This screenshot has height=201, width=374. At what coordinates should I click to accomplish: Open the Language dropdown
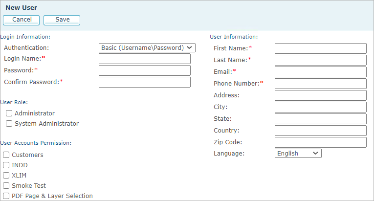(298, 153)
